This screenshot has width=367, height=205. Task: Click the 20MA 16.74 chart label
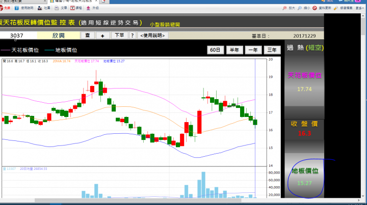pos(62,61)
